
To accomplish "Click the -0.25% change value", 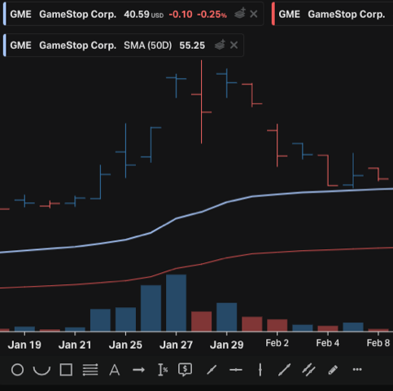I will click(212, 14).
